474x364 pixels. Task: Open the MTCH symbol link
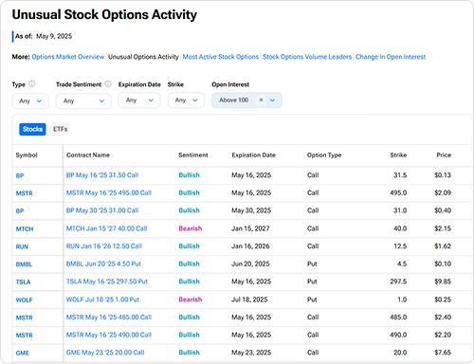pyautogui.click(x=25, y=229)
